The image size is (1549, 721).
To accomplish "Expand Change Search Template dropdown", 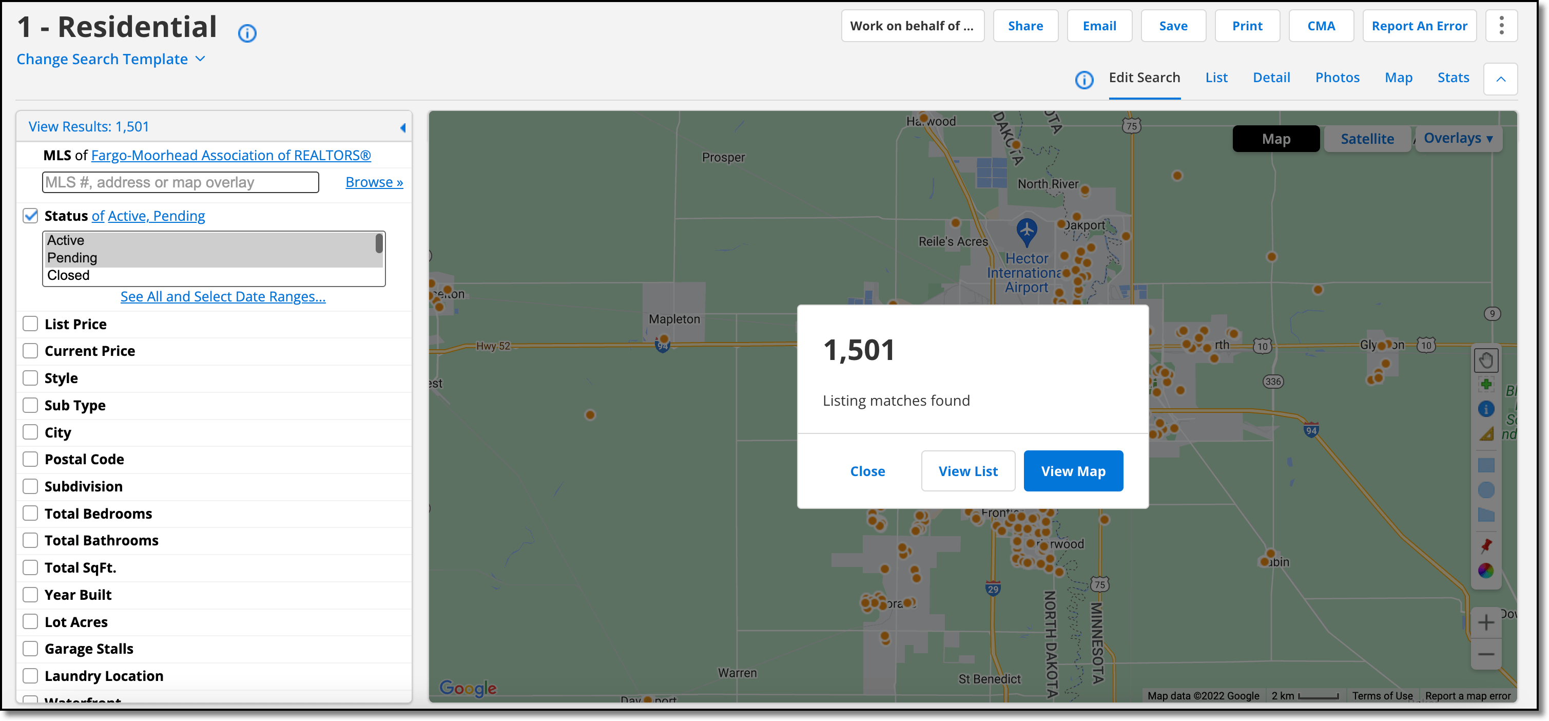I will pos(111,59).
